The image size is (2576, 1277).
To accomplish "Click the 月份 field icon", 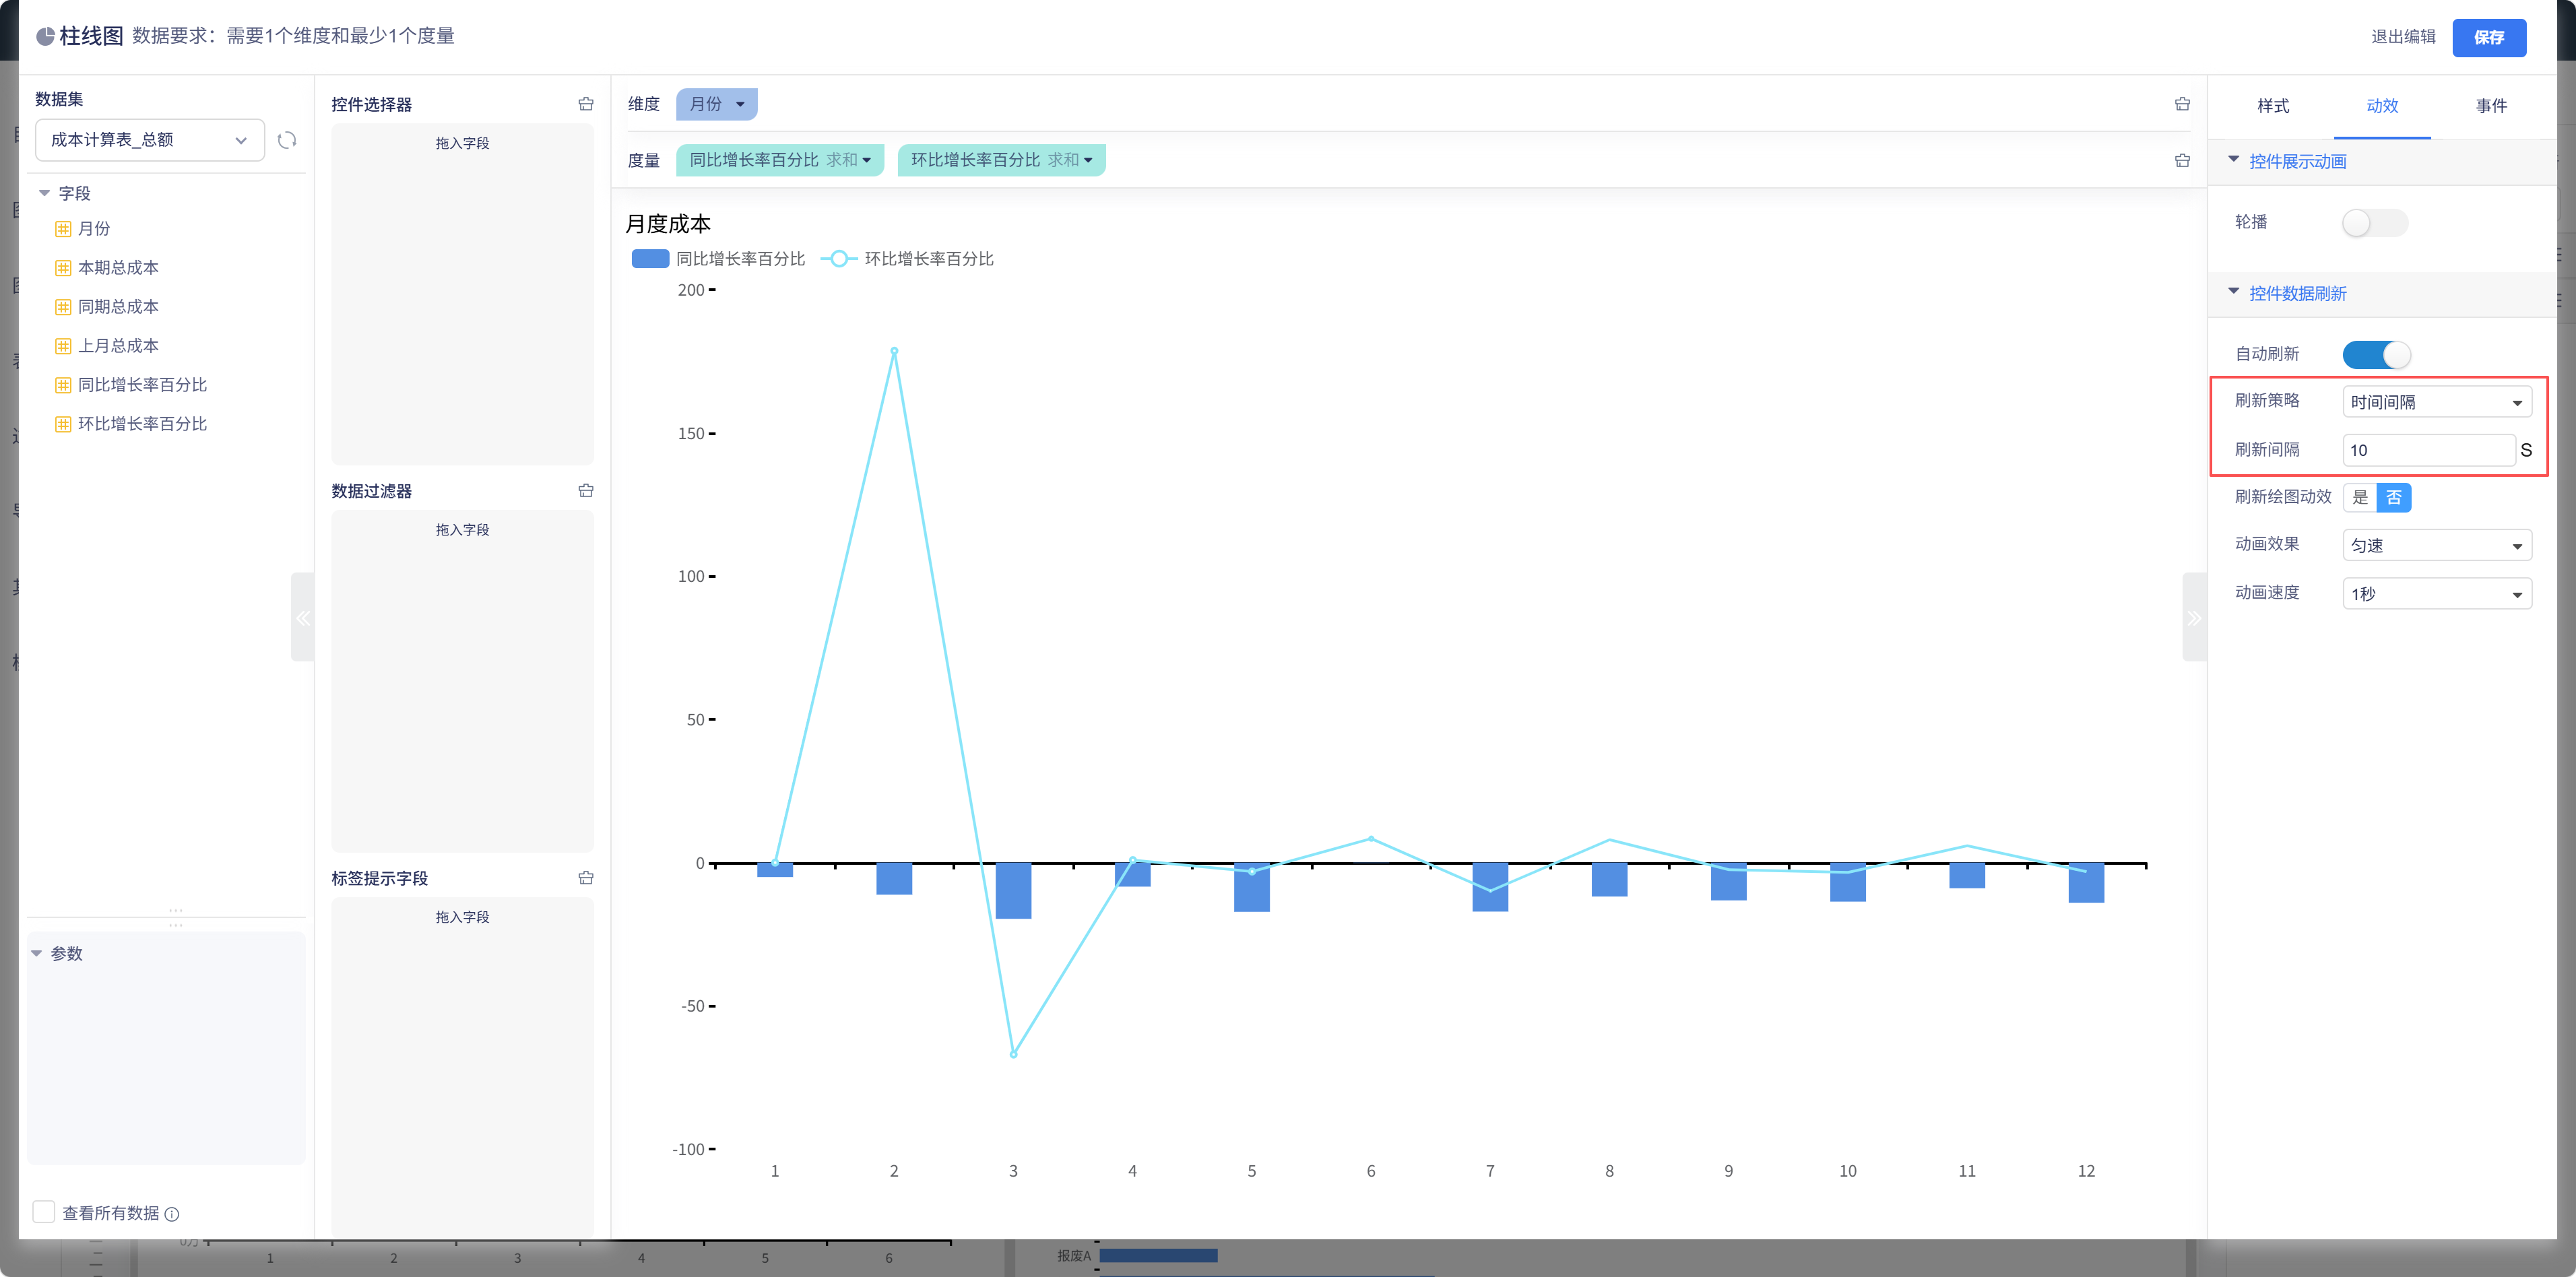I will 63,229.
